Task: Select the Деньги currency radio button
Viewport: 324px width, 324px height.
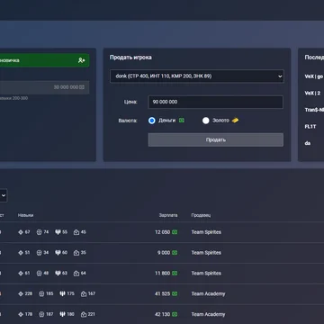Action: click(x=152, y=121)
